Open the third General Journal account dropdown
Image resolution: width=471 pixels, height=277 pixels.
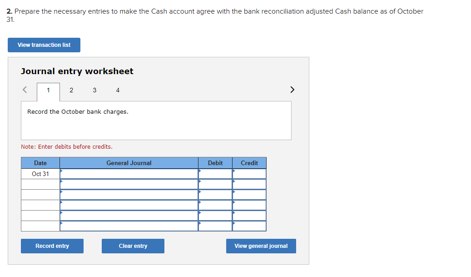coord(129,194)
